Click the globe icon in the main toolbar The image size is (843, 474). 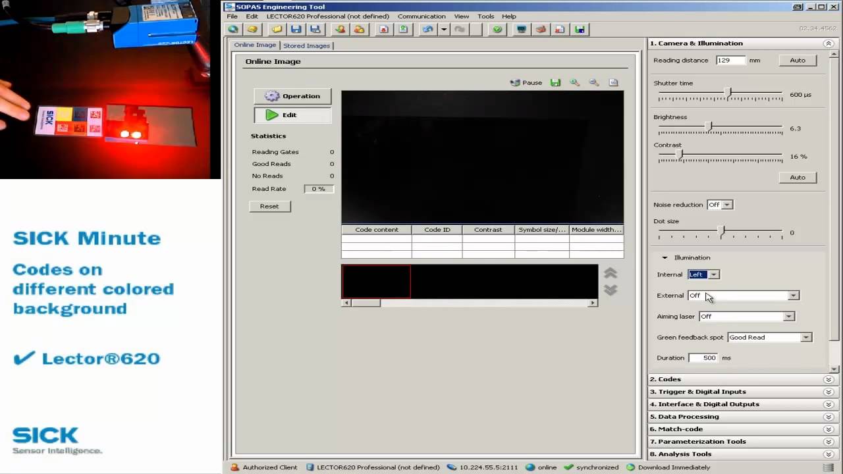(x=233, y=29)
